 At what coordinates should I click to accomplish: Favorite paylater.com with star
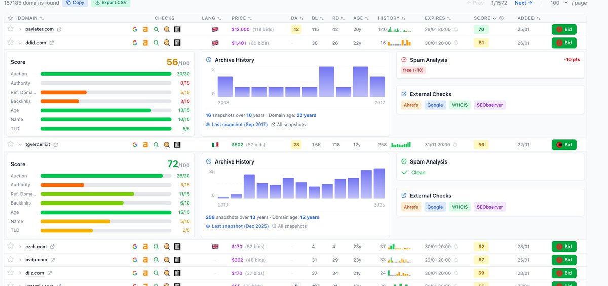[10, 29]
